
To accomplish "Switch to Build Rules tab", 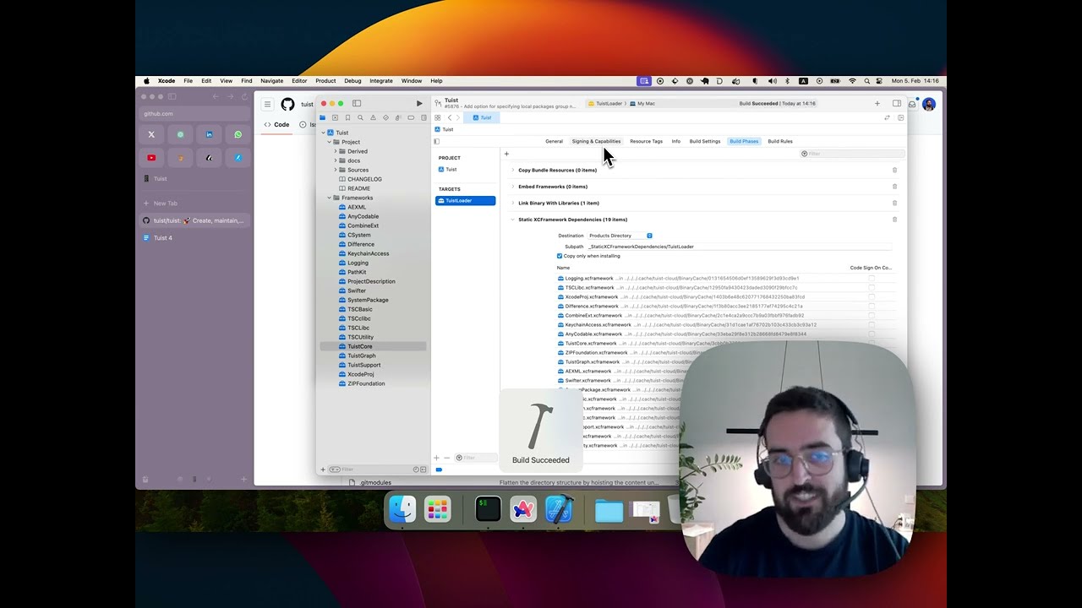I will pyautogui.click(x=780, y=141).
